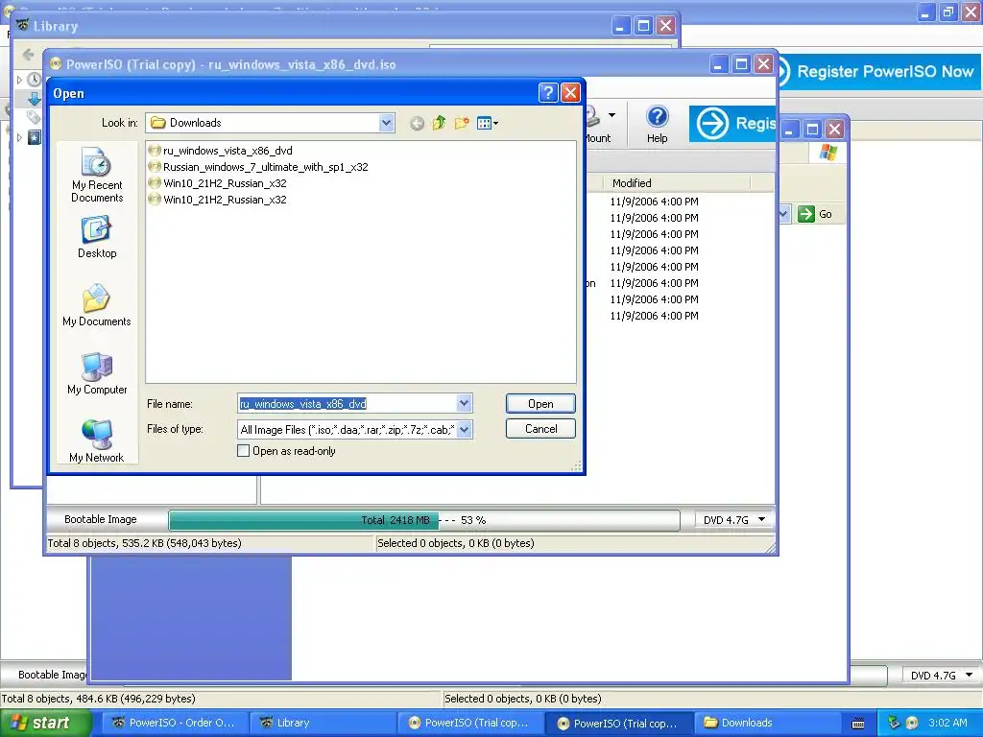The width and height of the screenshot is (983, 737).
Task: Click Total 8 objects, 484.6 KB status text
Action: tap(99, 699)
